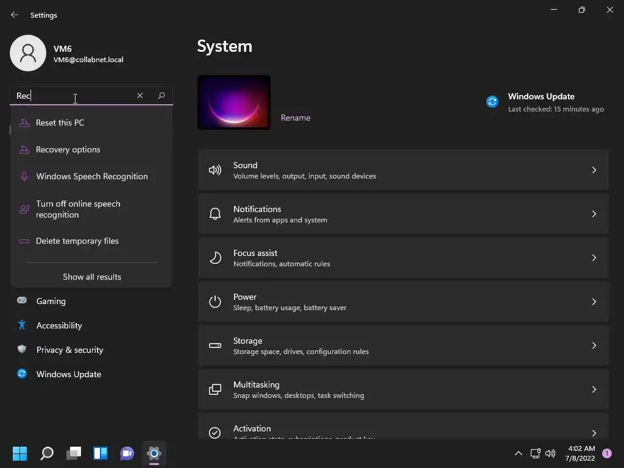Click the Activation checkmark icon
The width and height of the screenshot is (624, 468).
point(215,433)
